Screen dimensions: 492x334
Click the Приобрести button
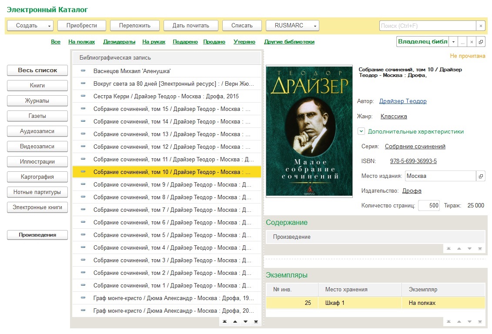[82, 26]
